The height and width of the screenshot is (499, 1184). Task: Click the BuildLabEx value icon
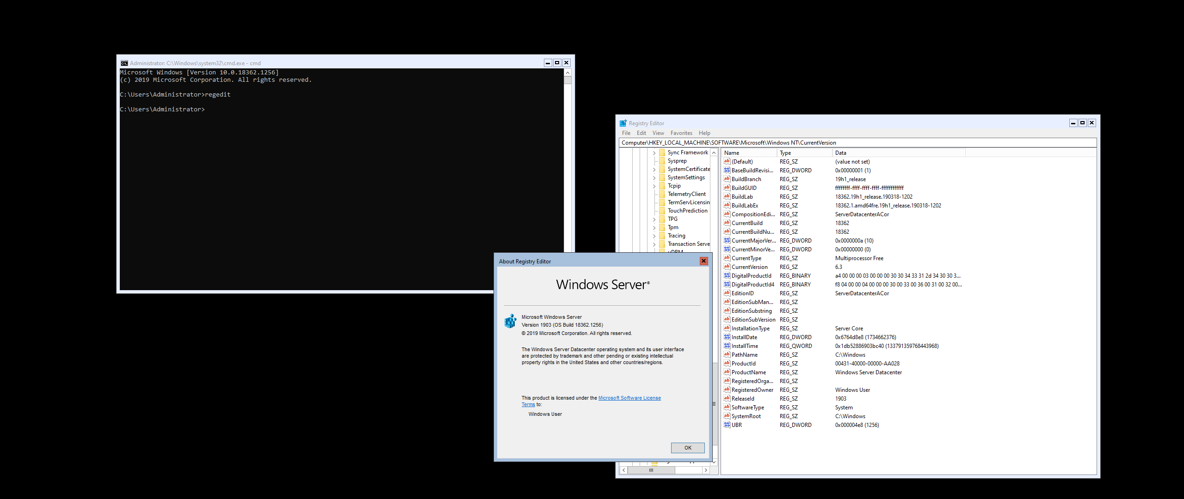point(727,205)
